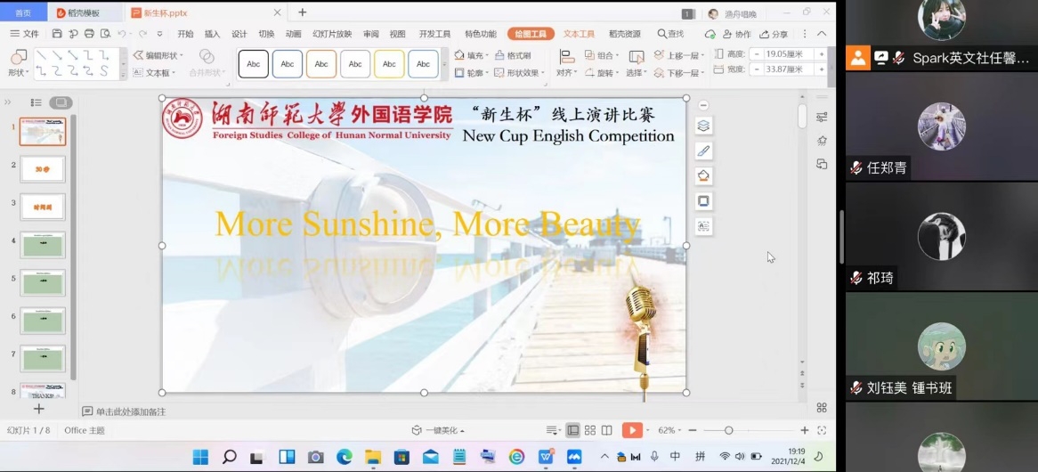Toggle reading view in the status bar

point(607,430)
